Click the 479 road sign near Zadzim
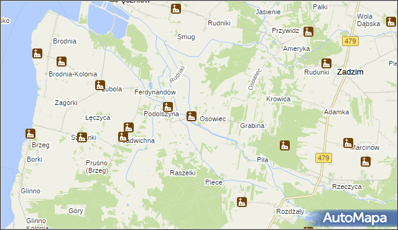 (x=350, y=41)
